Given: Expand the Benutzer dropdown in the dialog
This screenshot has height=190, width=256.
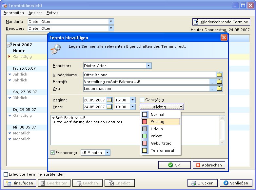Looking at the screenshot, I should pos(149,65).
